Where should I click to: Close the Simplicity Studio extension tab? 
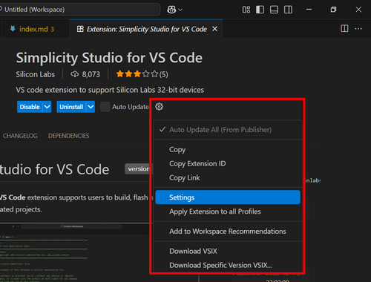(215, 29)
